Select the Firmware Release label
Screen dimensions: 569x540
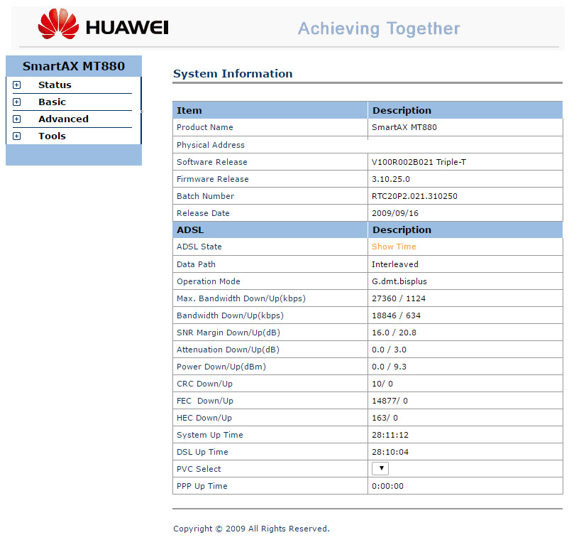(213, 179)
